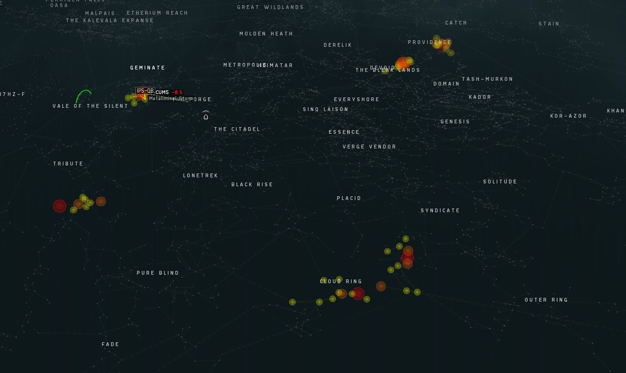Select the Fade region label
This screenshot has width=626, height=373.
pos(110,344)
